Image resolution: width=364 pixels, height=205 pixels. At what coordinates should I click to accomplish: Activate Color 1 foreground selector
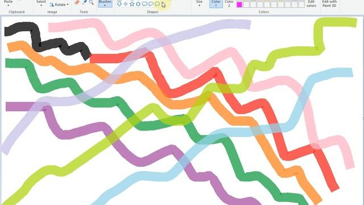tap(216, 3)
